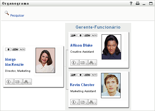Open org chart options for Kevin Chester
155x111 pixels.
pyautogui.click(x=92, y=102)
